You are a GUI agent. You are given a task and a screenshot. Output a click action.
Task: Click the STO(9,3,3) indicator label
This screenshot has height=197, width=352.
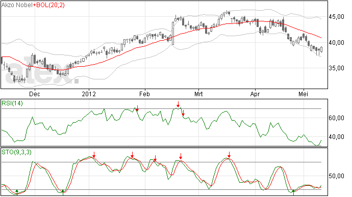click(x=16, y=152)
